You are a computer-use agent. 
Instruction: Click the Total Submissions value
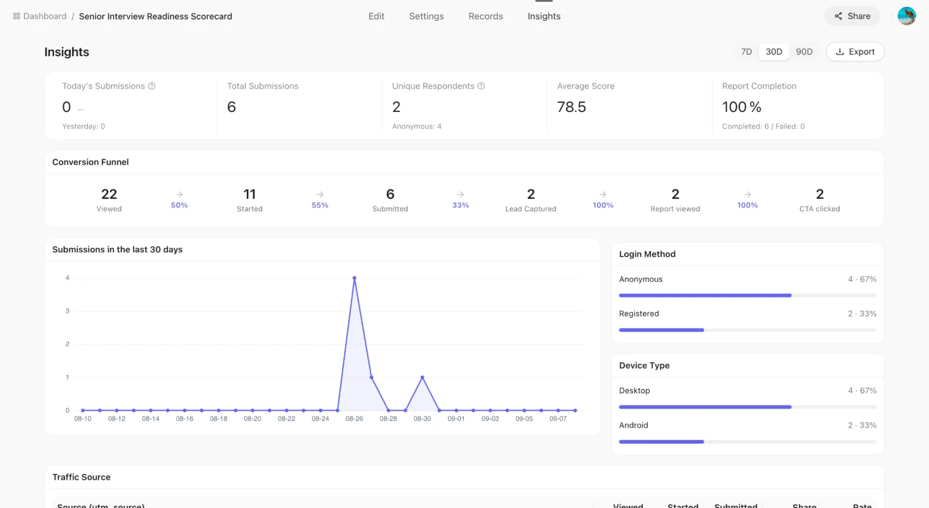pyautogui.click(x=232, y=107)
